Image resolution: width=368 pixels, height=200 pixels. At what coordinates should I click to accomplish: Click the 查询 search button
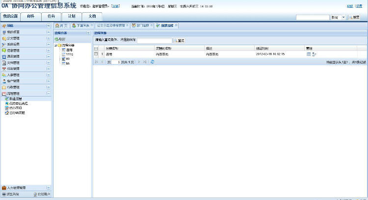click(x=179, y=40)
